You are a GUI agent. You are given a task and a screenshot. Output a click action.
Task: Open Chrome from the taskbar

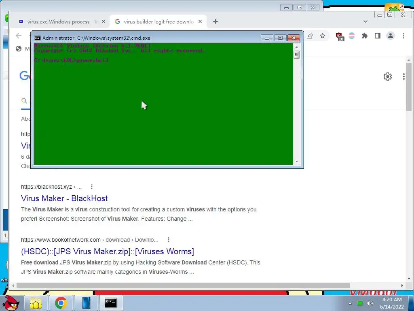[x=61, y=303]
